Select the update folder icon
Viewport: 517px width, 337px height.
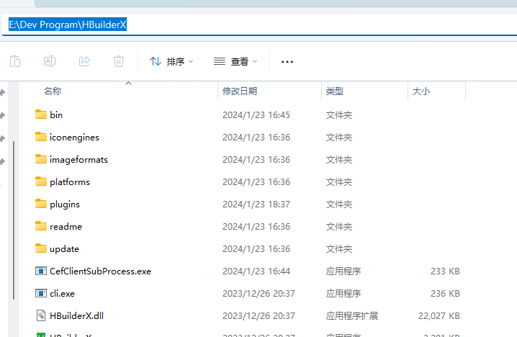click(x=41, y=248)
